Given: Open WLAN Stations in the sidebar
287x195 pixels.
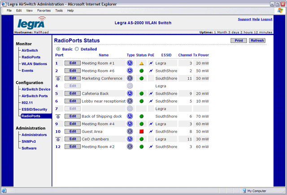Looking at the screenshot, I should click(x=34, y=64).
